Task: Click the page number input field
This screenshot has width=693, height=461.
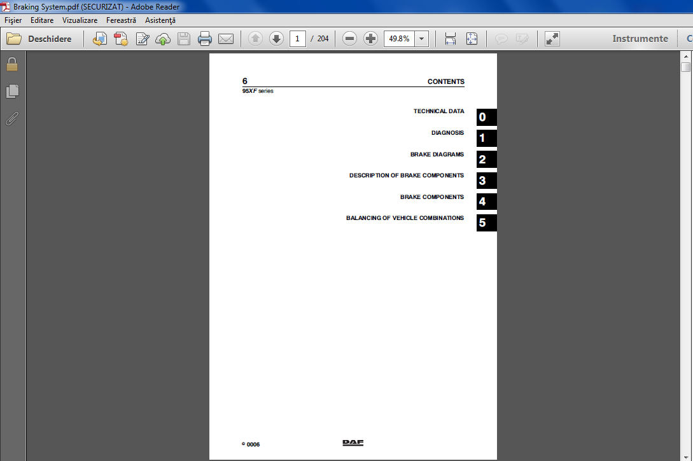Action: tap(297, 39)
